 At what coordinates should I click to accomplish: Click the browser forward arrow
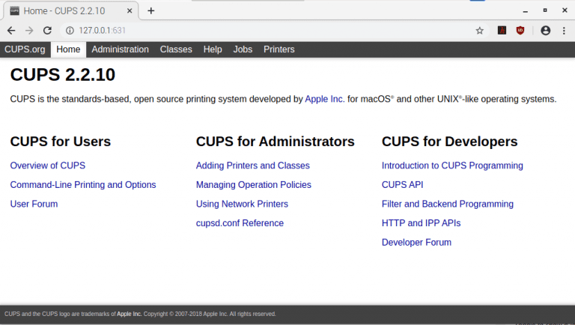click(29, 31)
